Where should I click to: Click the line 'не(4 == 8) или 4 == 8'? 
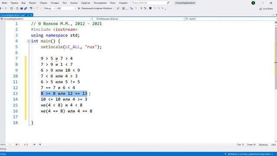click(66, 111)
